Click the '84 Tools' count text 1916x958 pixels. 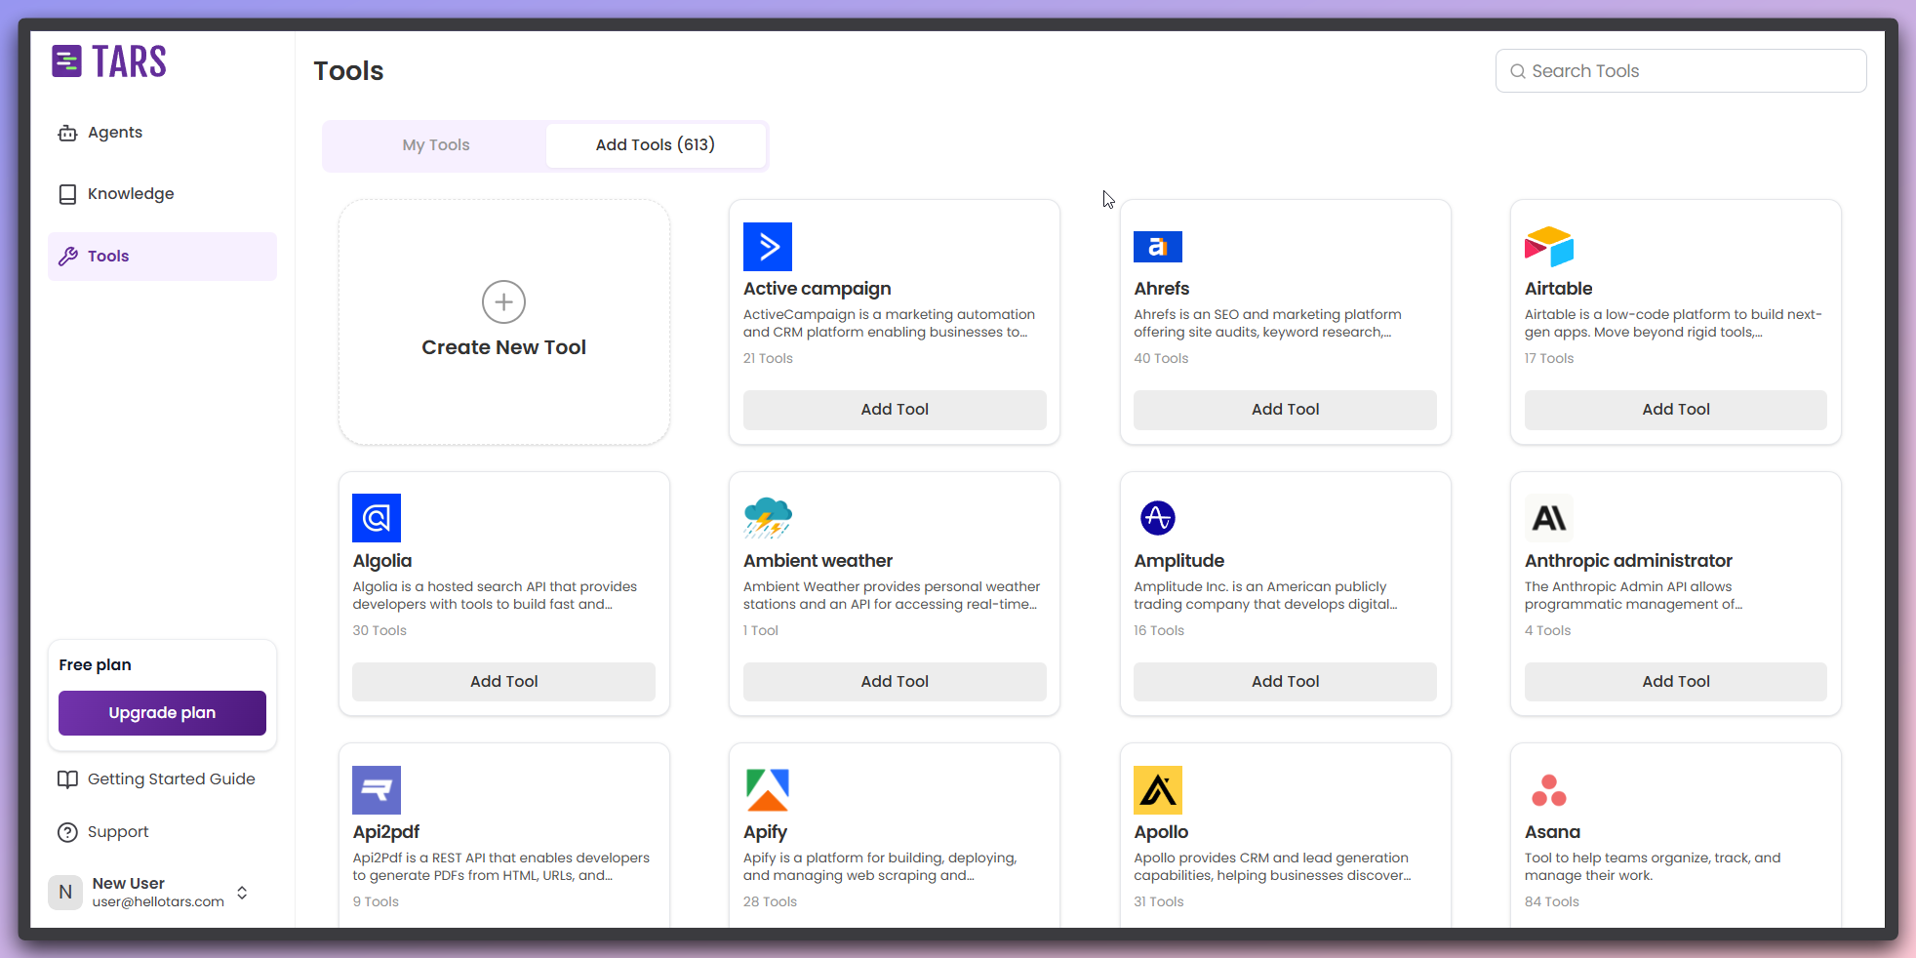[x=1552, y=902]
